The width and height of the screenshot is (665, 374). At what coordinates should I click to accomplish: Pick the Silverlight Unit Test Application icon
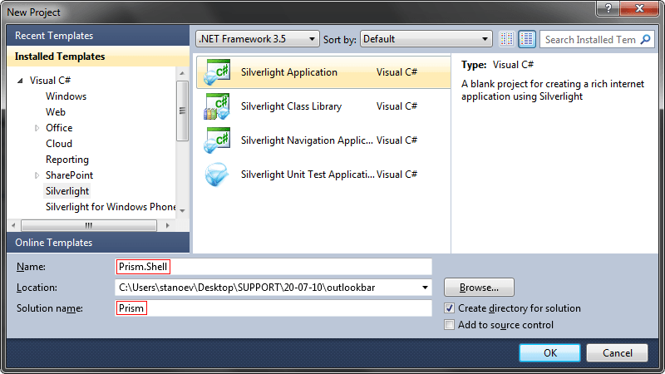click(217, 175)
